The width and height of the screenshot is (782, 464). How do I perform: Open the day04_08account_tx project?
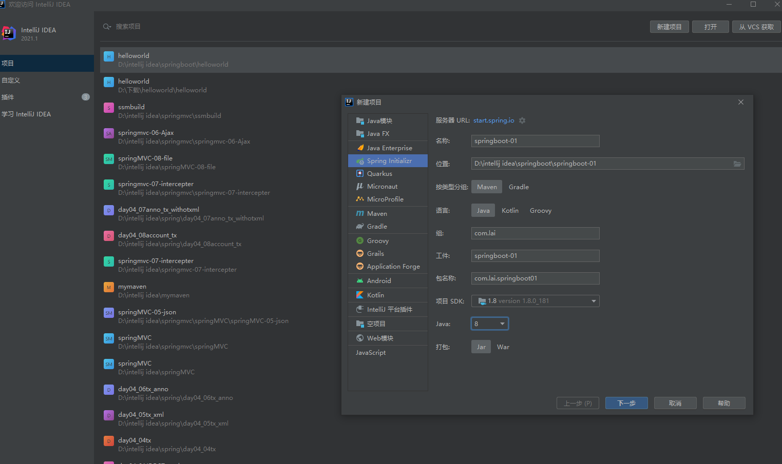(221, 239)
